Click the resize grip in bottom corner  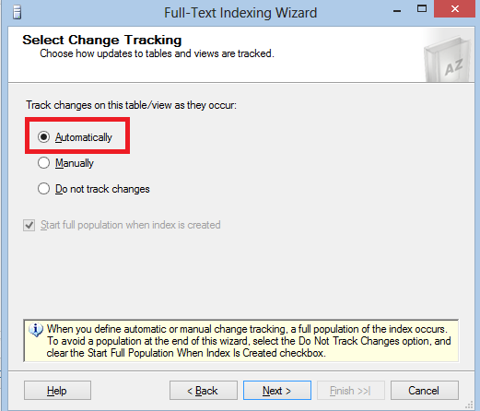pos(469,405)
